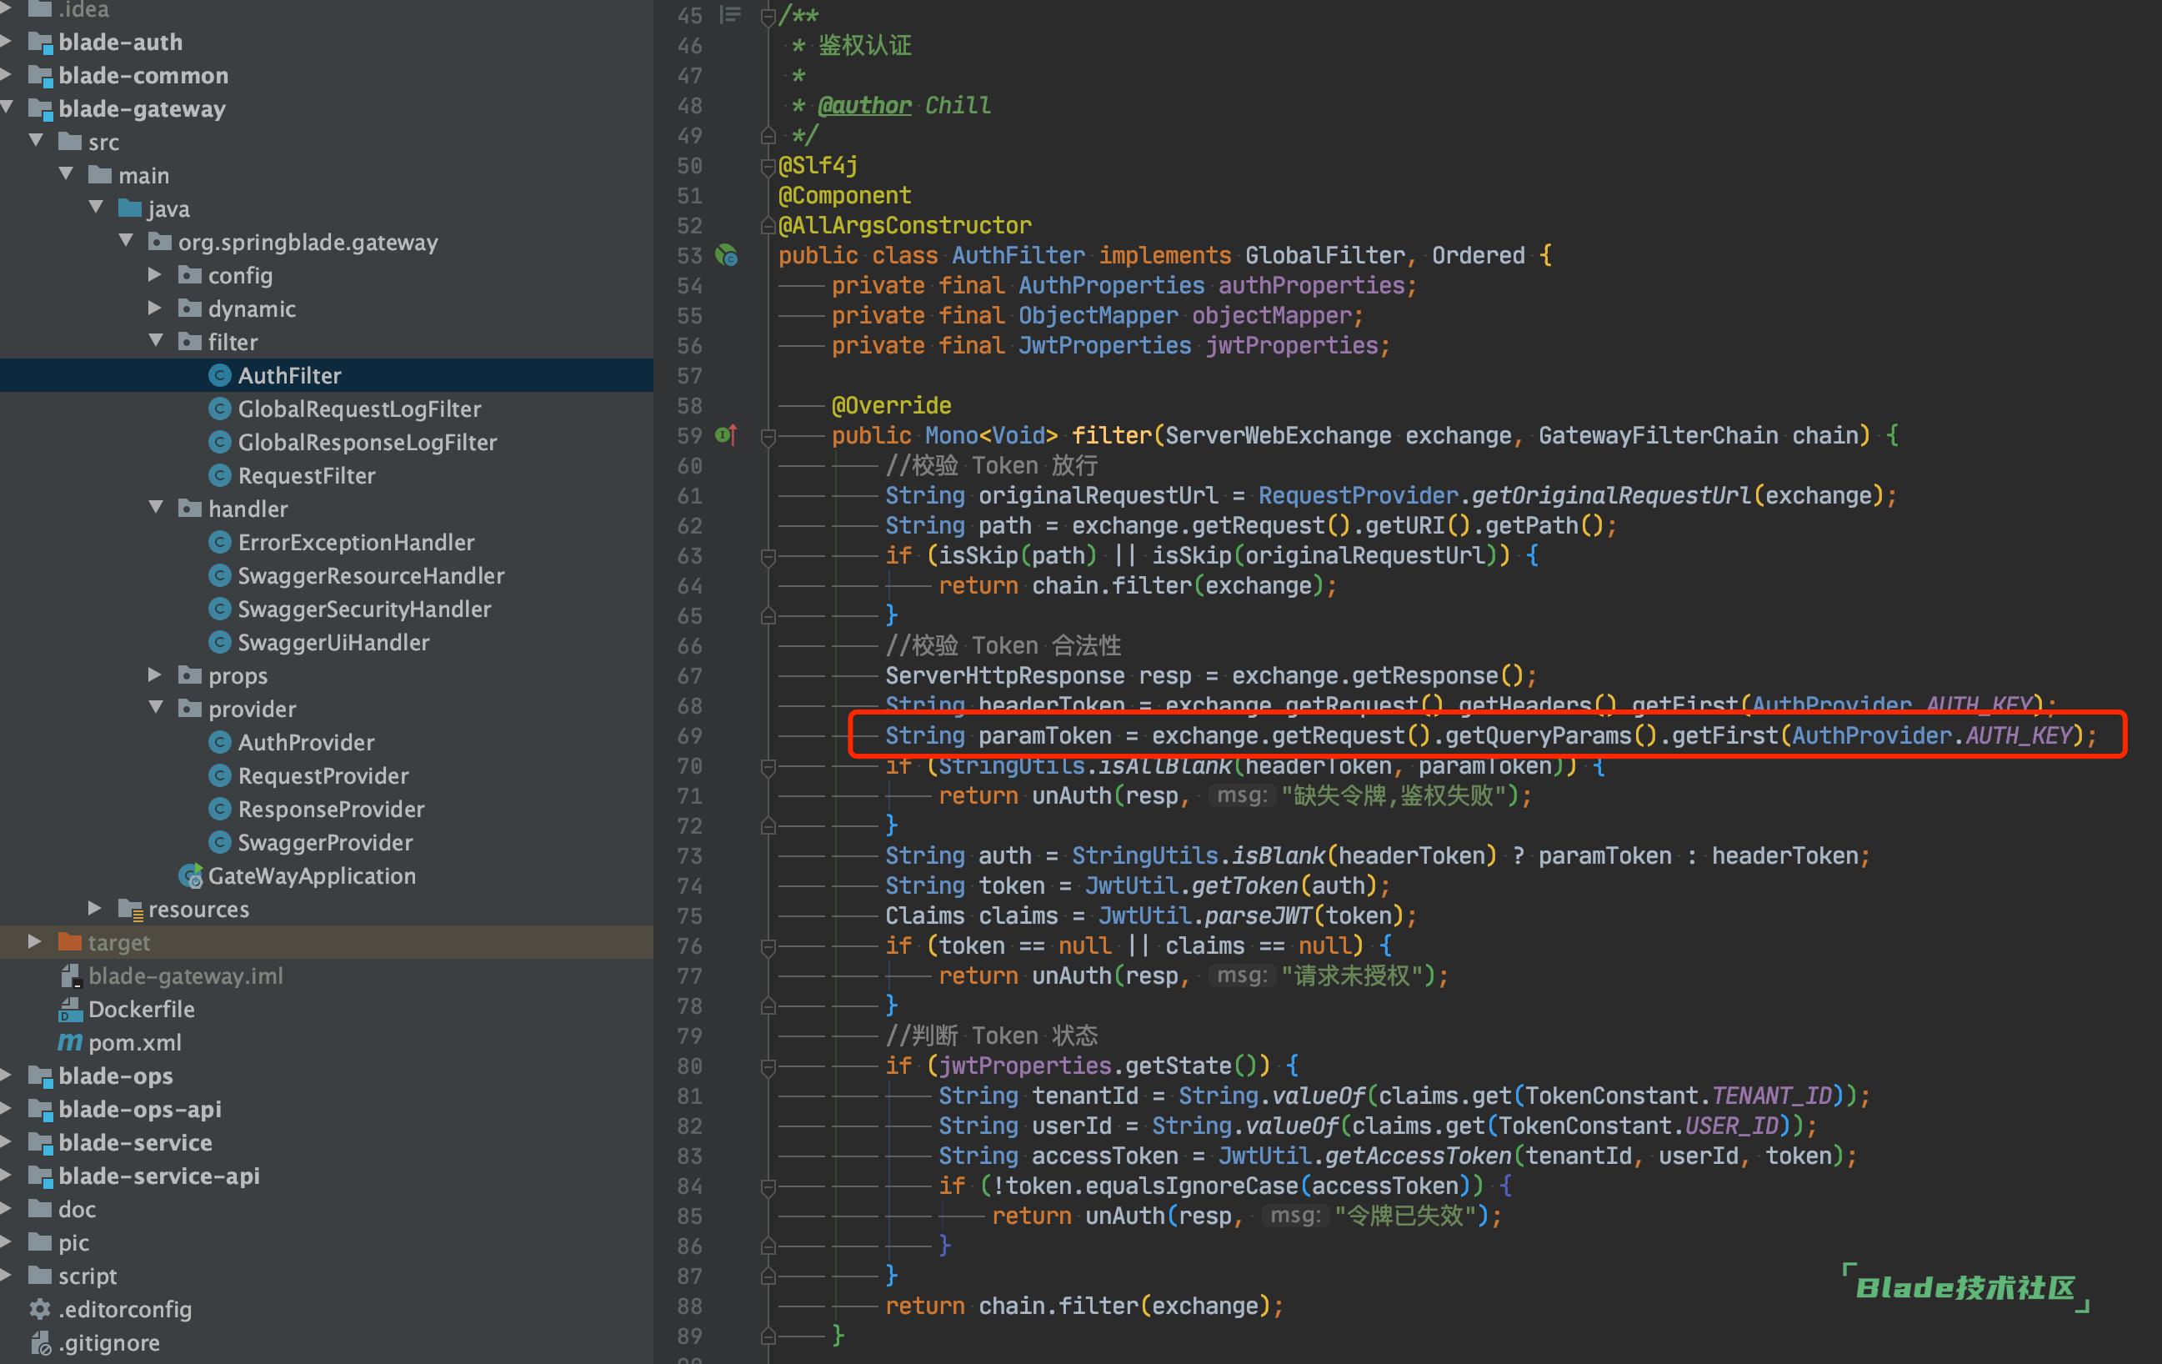Fold the filter method at line 59
Image resolution: width=2162 pixels, height=1364 pixels.
(768, 436)
